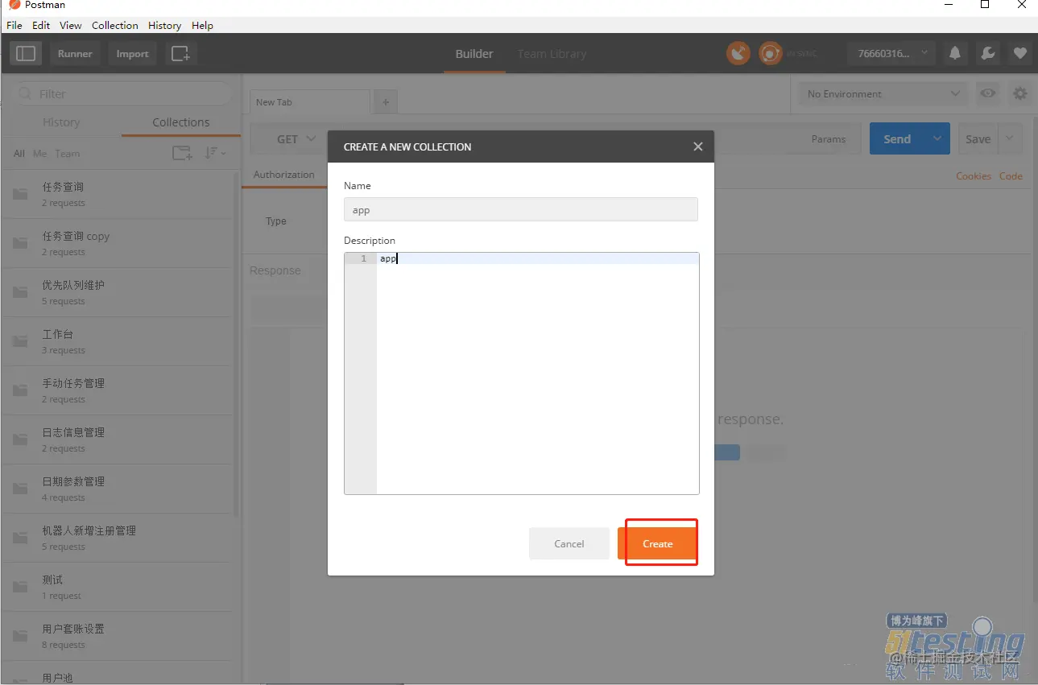The height and width of the screenshot is (685, 1038).
Task: Open folder icon of 优先队列维护 collection
Action: [21, 292]
